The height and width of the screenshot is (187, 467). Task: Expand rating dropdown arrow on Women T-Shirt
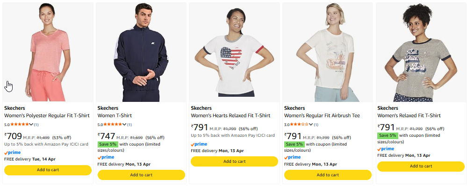pyautogui.click(x=124, y=125)
